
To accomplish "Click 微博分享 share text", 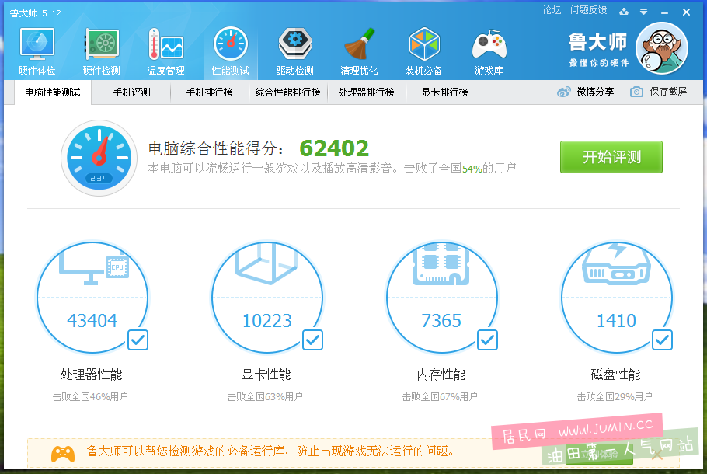I will (x=595, y=92).
